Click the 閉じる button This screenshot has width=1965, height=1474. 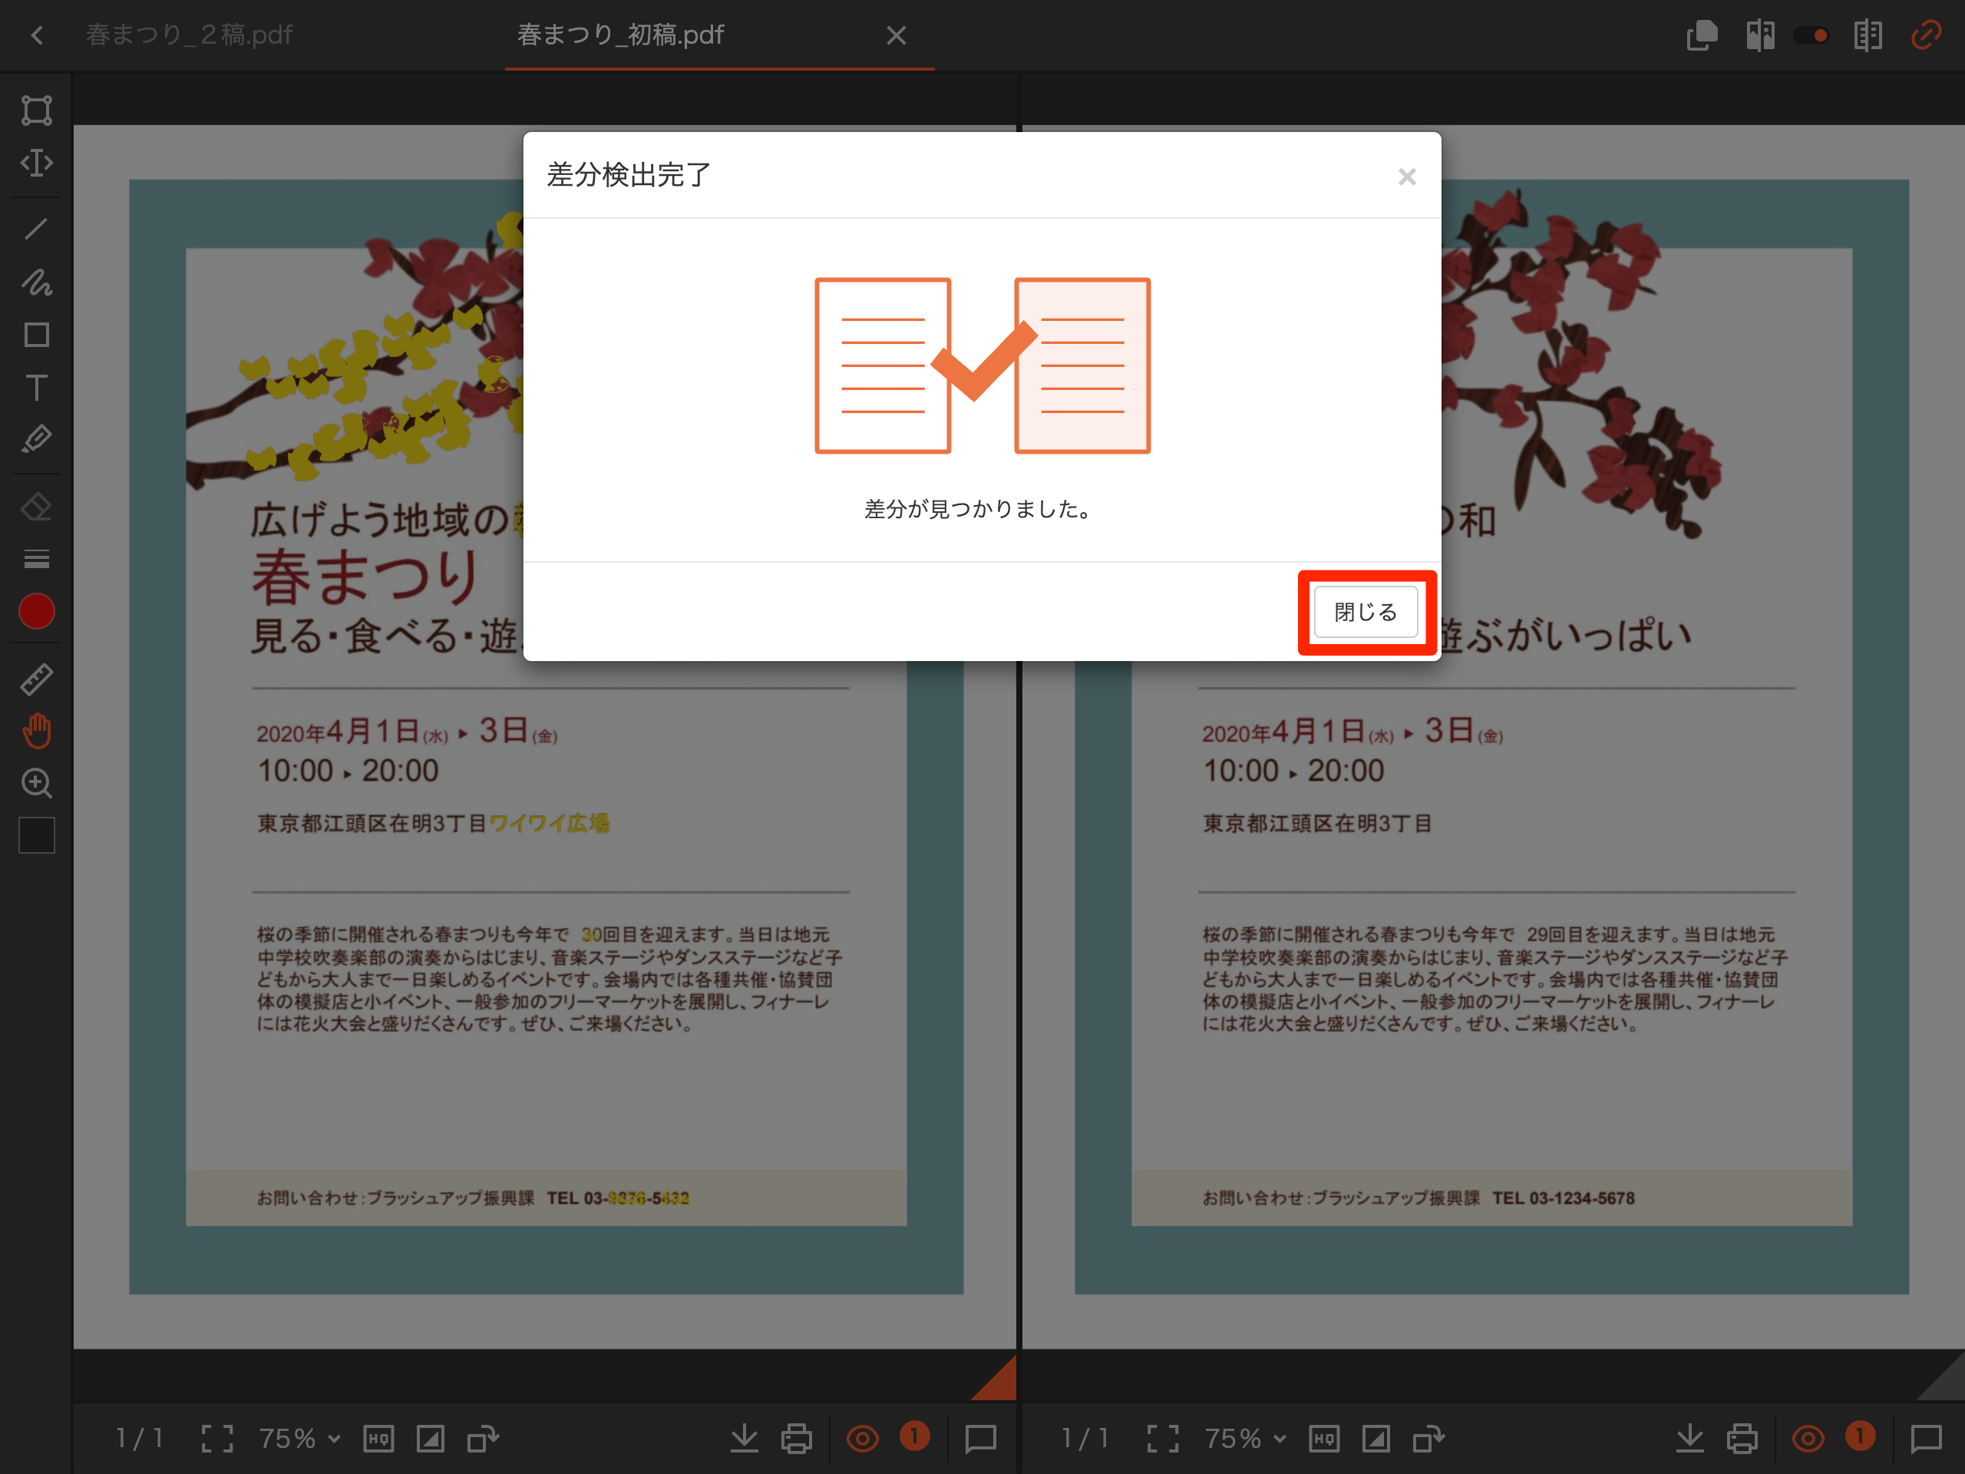[x=1366, y=612]
